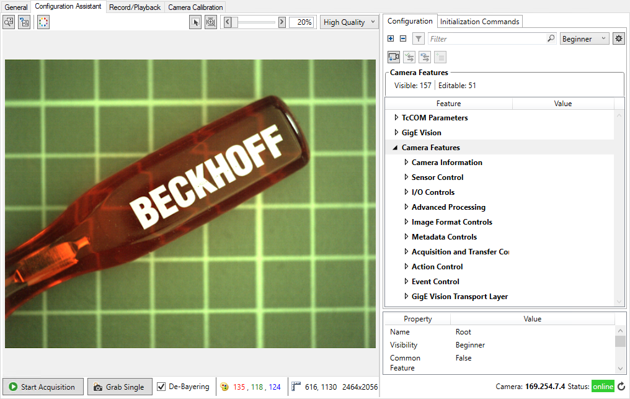This screenshot has width=630, height=399.
Task: Open the Camera Calibration tab
Action: (195, 7)
